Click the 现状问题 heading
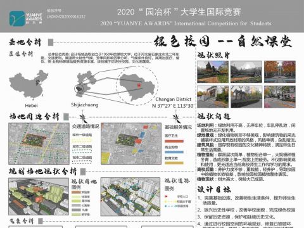The height and width of the screenshot is (228, 304). [213, 117]
